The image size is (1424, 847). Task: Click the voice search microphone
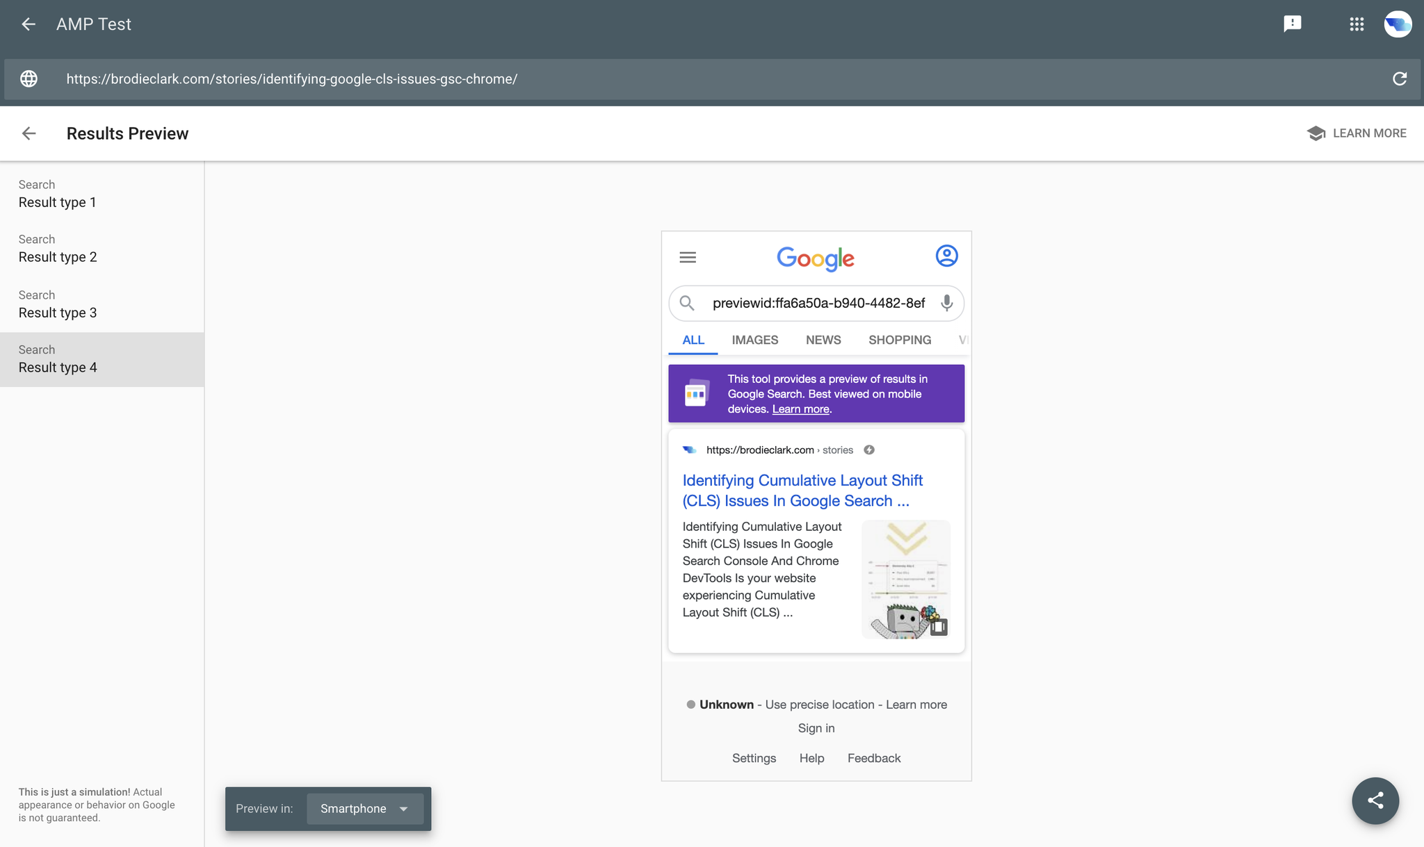(x=946, y=303)
